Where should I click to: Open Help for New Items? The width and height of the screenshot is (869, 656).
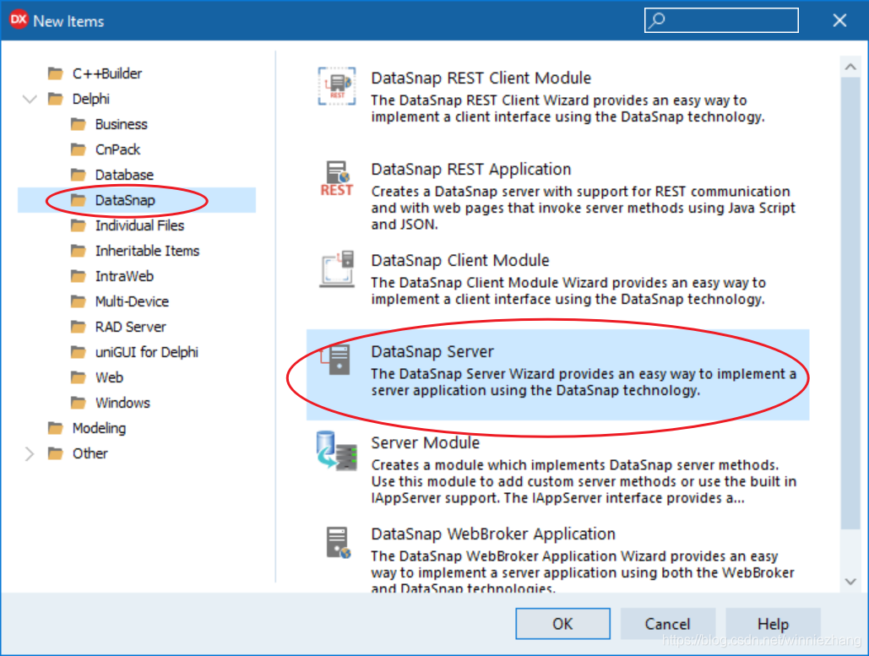[x=773, y=624]
